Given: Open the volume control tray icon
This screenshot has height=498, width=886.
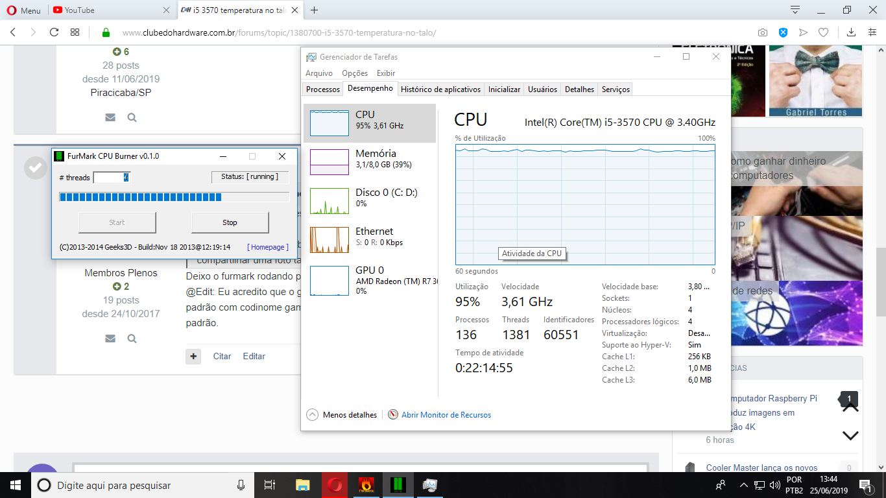Looking at the screenshot, I should (774, 485).
